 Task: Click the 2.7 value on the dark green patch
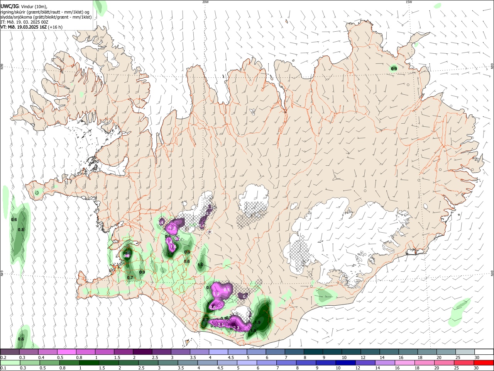click(x=205, y=320)
